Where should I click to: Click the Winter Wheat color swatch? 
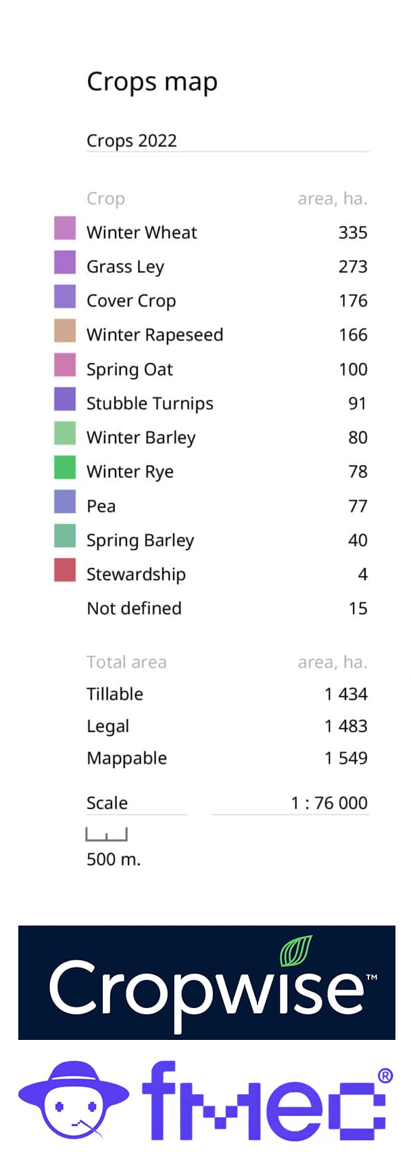tap(65, 228)
